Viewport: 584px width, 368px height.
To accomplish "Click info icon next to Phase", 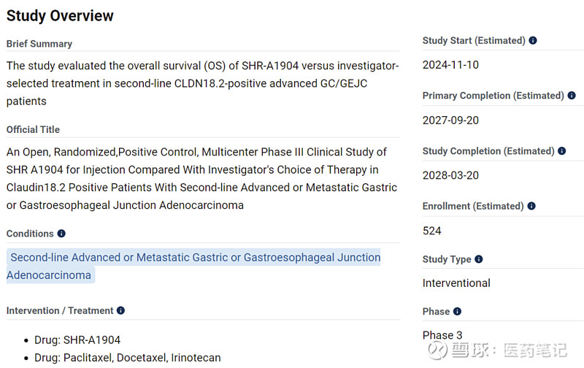I will [x=457, y=312].
